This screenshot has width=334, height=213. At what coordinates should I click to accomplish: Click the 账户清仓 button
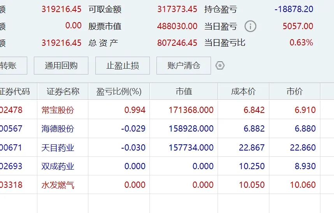pyautogui.click(x=184, y=66)
